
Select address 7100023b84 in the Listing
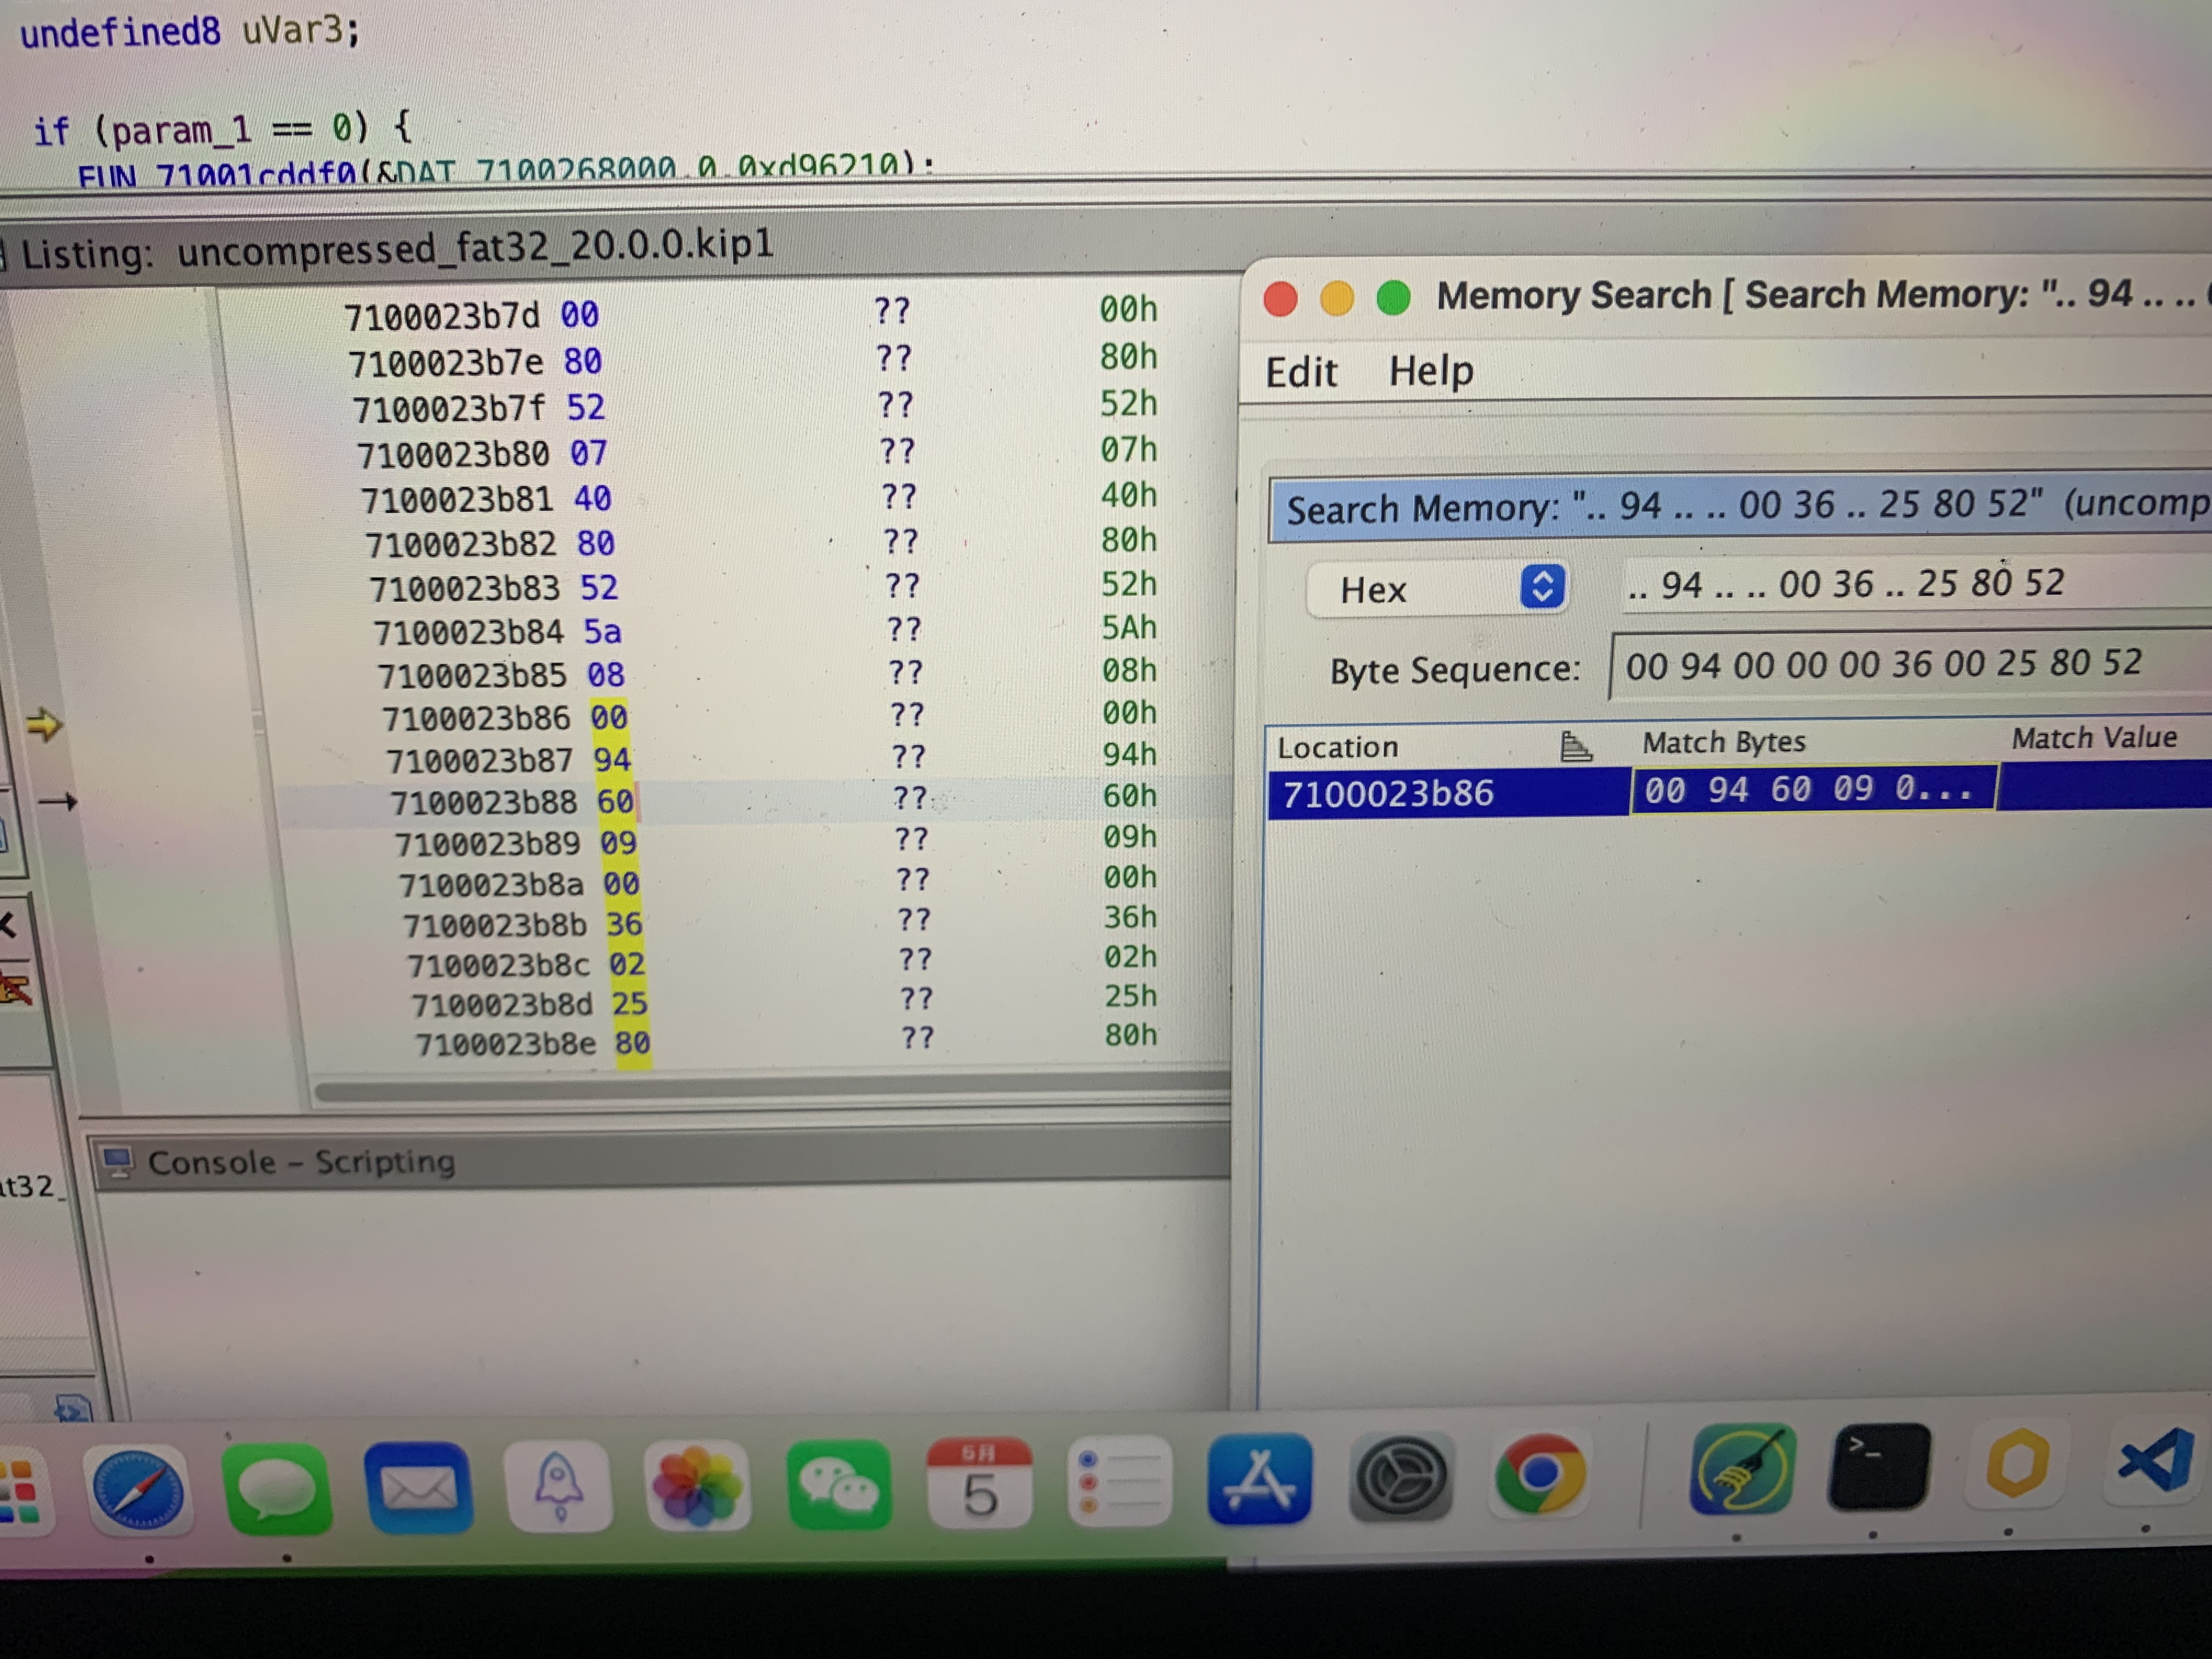click(469, 632)
